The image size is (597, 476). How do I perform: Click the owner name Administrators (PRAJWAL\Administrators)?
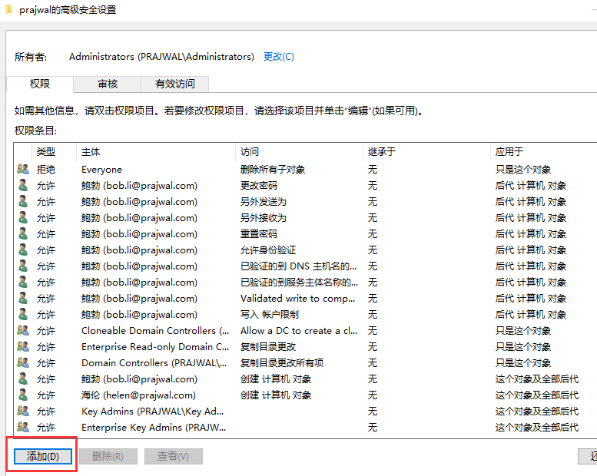(161, 57)
